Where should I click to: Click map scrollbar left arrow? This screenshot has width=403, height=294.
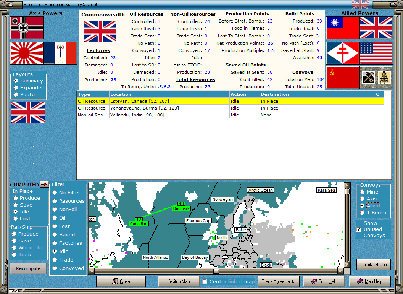pos(92,271)
